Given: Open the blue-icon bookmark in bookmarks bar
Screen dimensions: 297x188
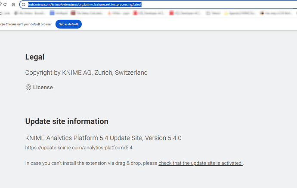Looking at the screenshot, I should pos(59,13).
